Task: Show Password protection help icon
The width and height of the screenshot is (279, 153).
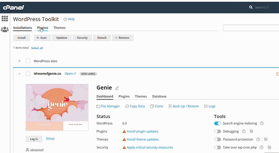Action: 258,139
